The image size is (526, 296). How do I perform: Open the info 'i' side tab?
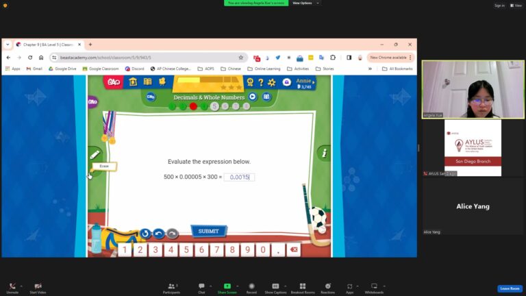(324, 153)
